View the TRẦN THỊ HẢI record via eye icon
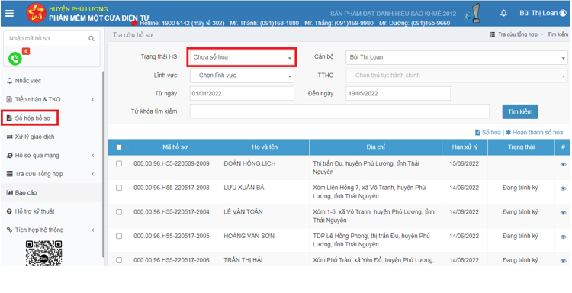Screen dimensions: 572x293 [563, 261]
